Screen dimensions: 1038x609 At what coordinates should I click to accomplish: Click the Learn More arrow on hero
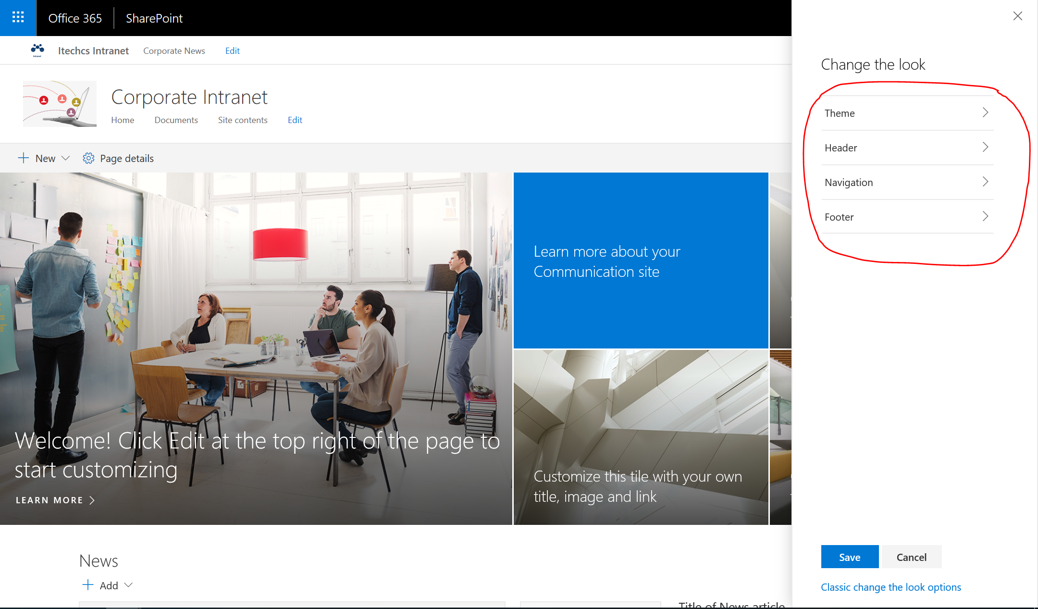click(92, 500)
